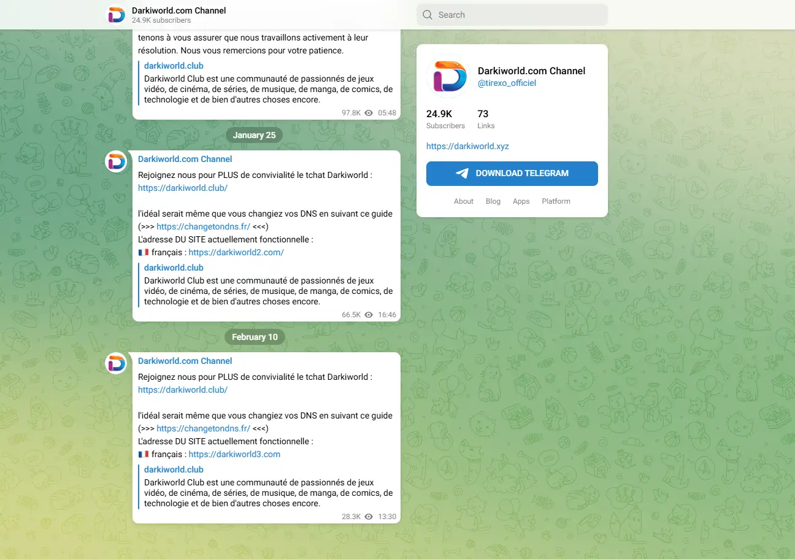Click the Darkiworld logo in the top header
Image resolution: width=795 pixels, height=559 pixels.
[117, 15]
